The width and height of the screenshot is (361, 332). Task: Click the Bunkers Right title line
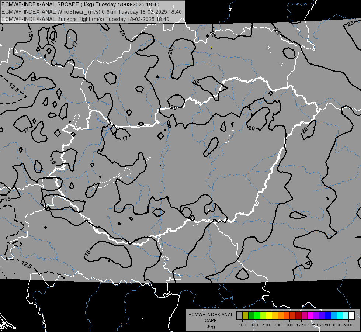point(86,19)
